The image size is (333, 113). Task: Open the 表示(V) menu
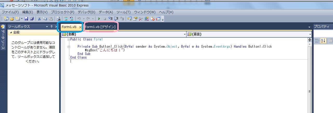pyautogui.click(x=42, y=12)
